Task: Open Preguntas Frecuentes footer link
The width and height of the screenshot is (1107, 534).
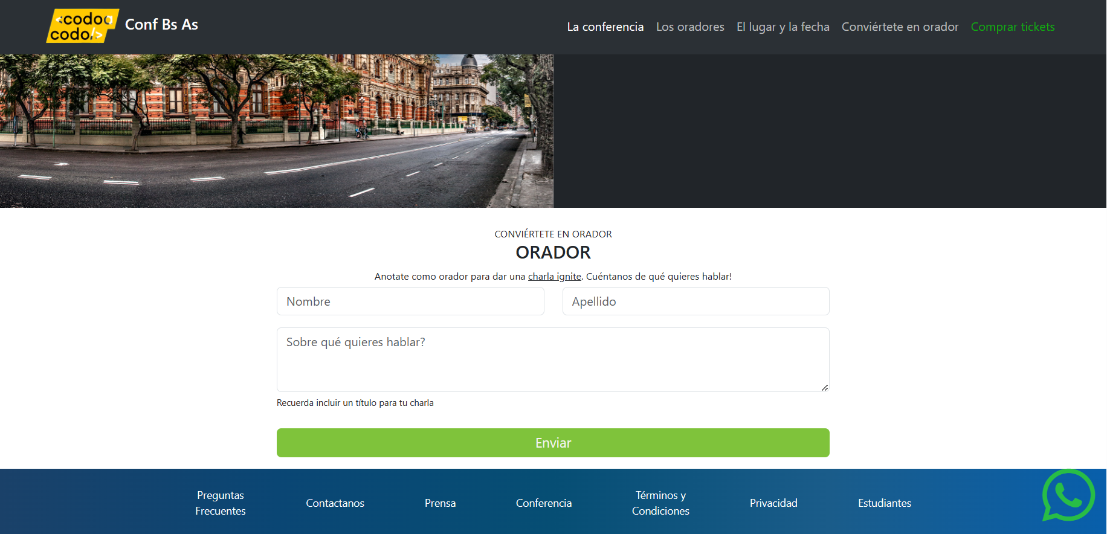Action: pos(221,503)
